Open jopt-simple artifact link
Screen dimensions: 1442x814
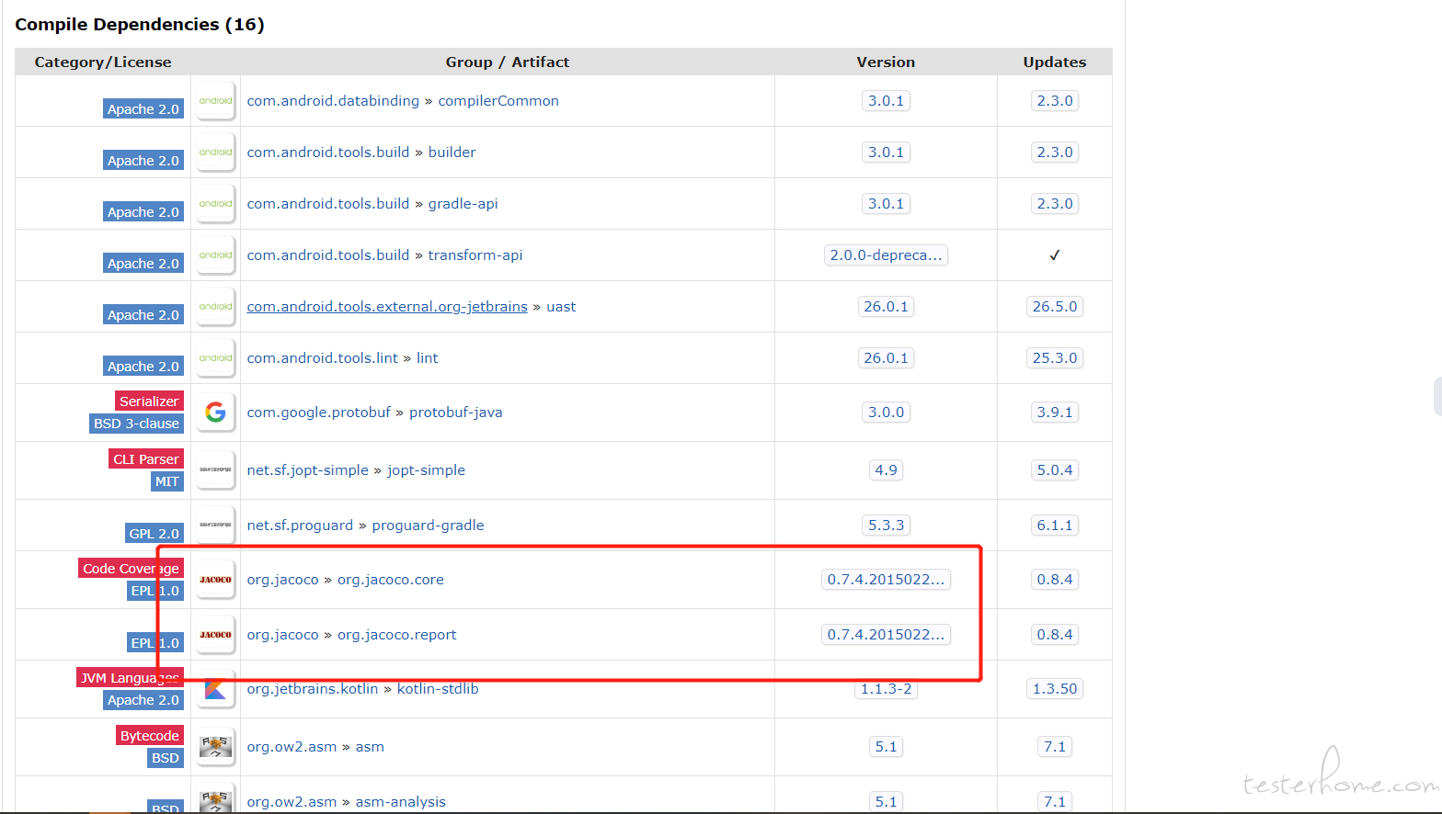click(426, 470)
